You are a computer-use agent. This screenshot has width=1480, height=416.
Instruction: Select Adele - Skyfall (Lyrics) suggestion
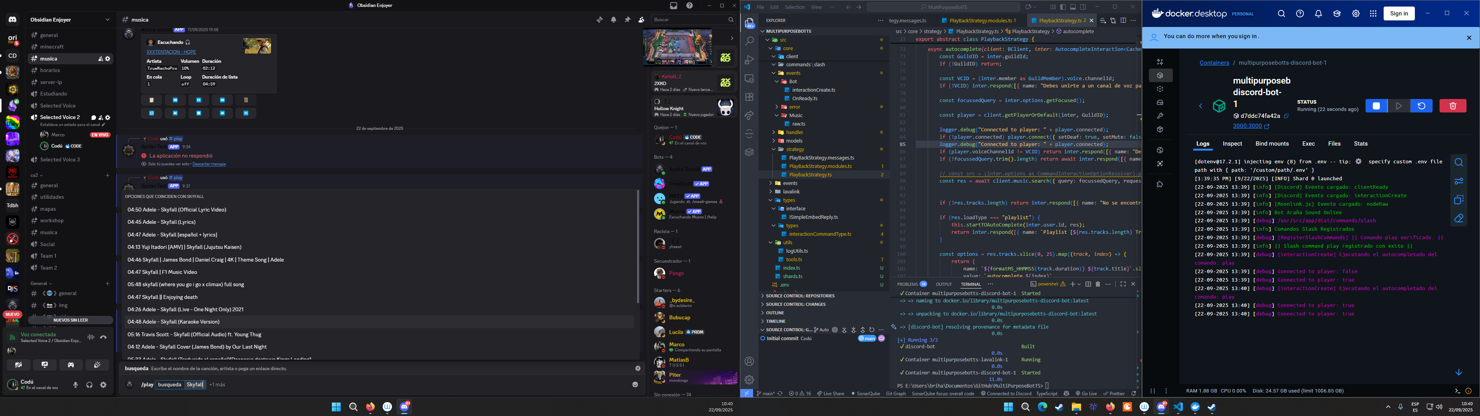click(161, 222)
